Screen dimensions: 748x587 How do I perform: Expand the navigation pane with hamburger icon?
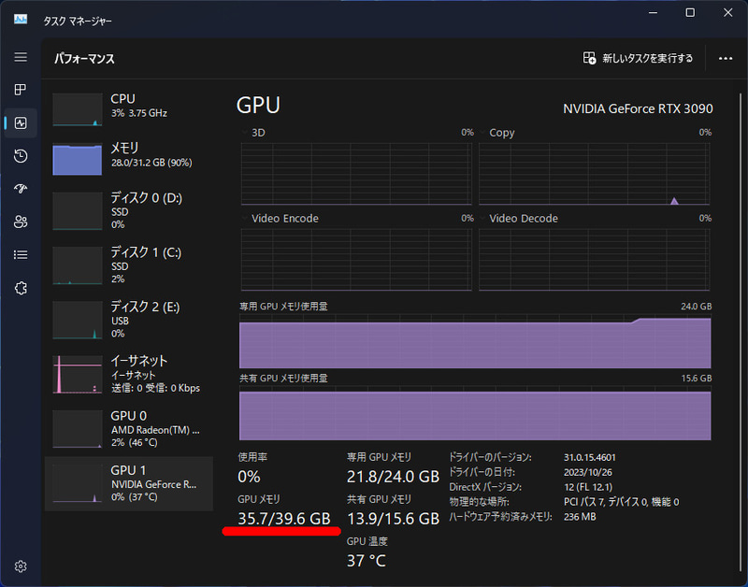[20, 57]
